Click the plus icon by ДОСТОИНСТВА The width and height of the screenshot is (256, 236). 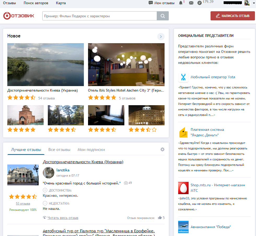pos(45,190)
